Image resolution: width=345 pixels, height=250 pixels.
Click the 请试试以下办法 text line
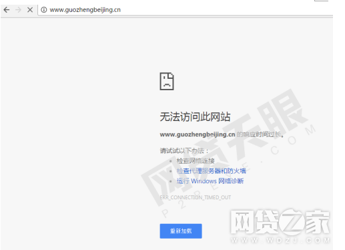pos(184,151)
